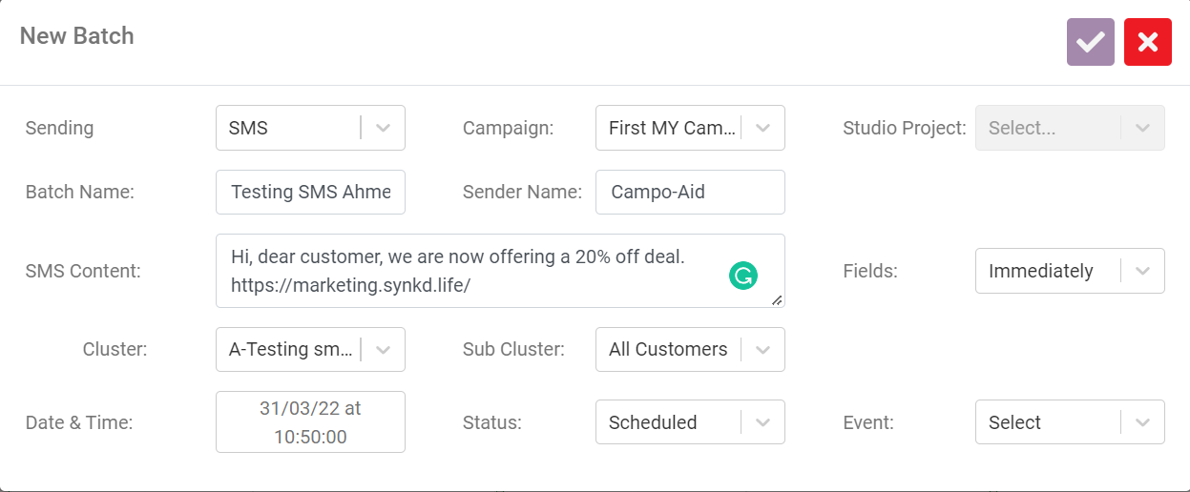Click the resize handle of SMS Content box
Viewport: 1190px width, 492px height.
[x=777, y=300]
